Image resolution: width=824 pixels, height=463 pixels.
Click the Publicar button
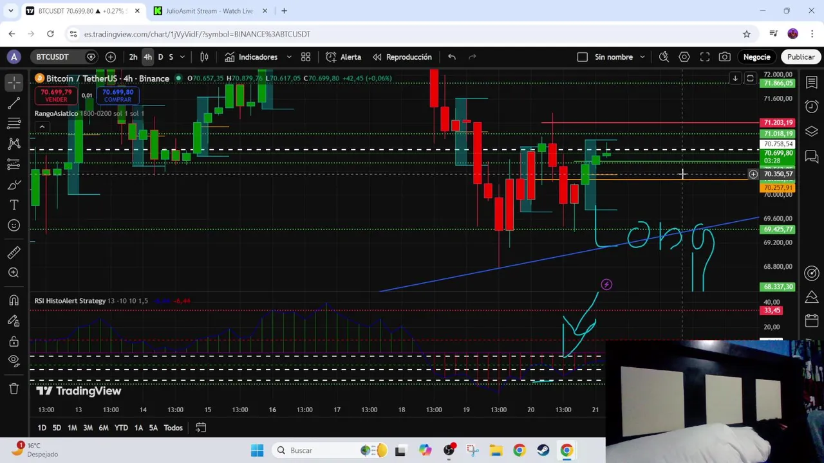tap(801, 57)
